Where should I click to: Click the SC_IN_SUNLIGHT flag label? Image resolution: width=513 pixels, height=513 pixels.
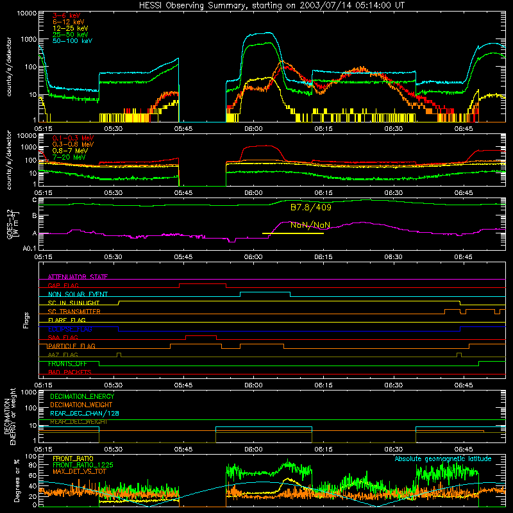point(74,303)
